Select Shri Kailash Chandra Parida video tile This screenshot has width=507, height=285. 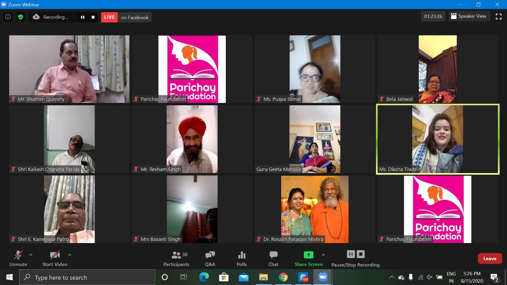pyautogui.click(x=69, y=139)
